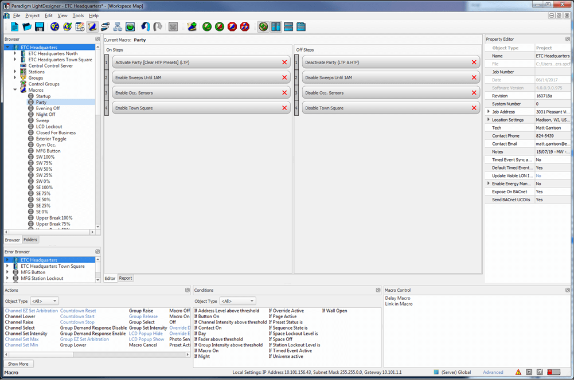Click the Name property value field

(x=552, y=56)
